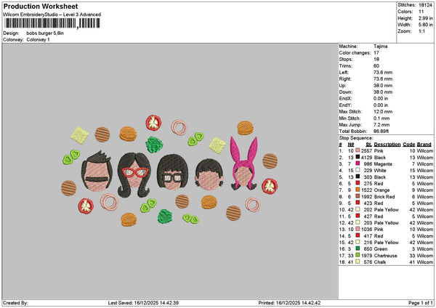The width and height of the screenshot is (436, 308).
Task: Pick the Black swatch with 303 stitches
Action: (358, 177)
